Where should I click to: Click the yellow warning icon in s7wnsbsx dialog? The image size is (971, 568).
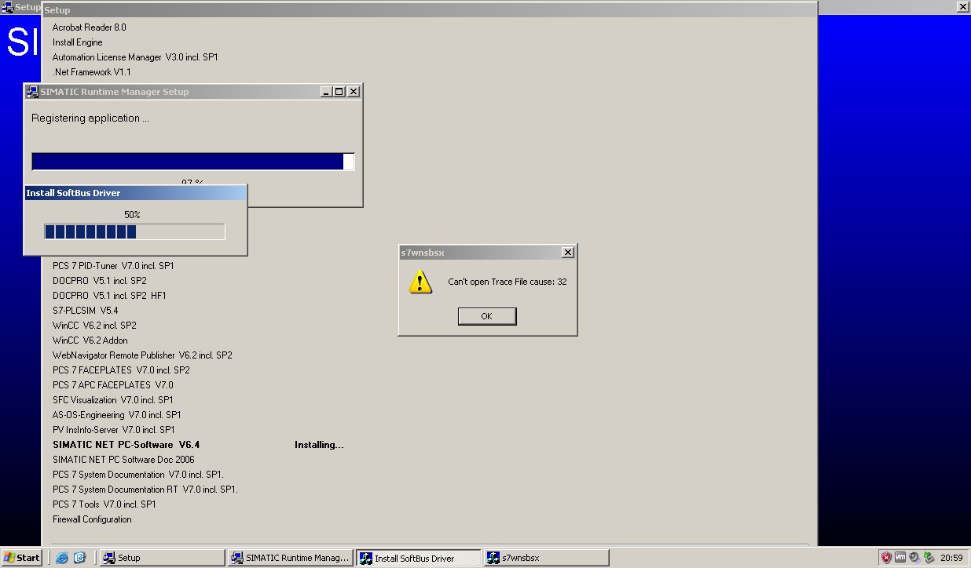420,282
